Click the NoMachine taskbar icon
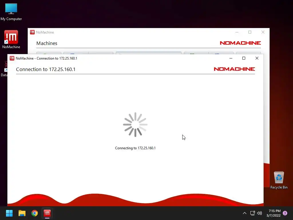This screenshot has height=220, width=293. [47, 213]
